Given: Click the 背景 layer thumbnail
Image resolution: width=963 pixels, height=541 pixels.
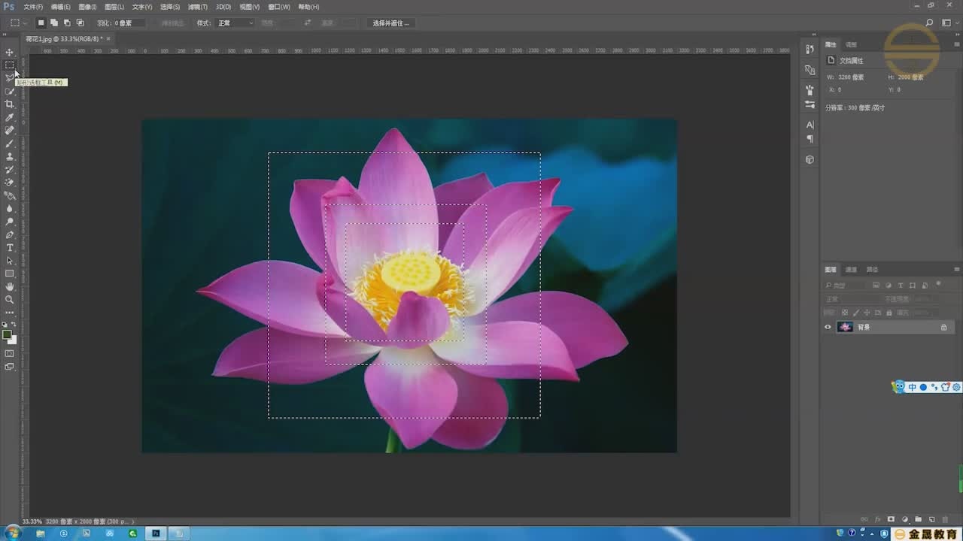Looking at the screenshot, I should [x=845, y=327].
